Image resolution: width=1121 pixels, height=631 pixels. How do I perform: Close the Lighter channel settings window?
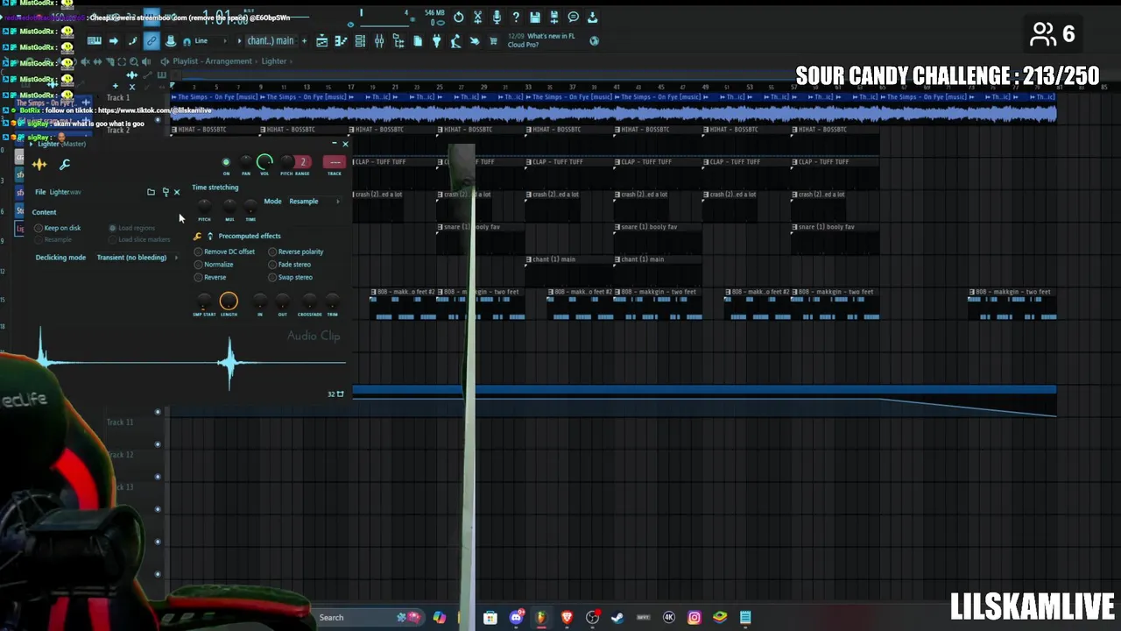345,144
